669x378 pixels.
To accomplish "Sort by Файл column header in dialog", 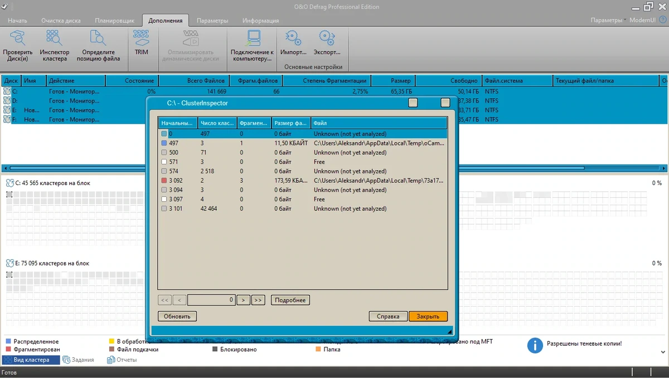I will click(379, 123).
